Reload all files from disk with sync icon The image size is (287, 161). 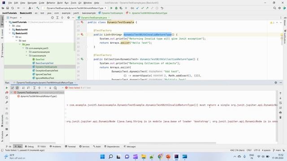pyautogui.click(x=13, y=8)
